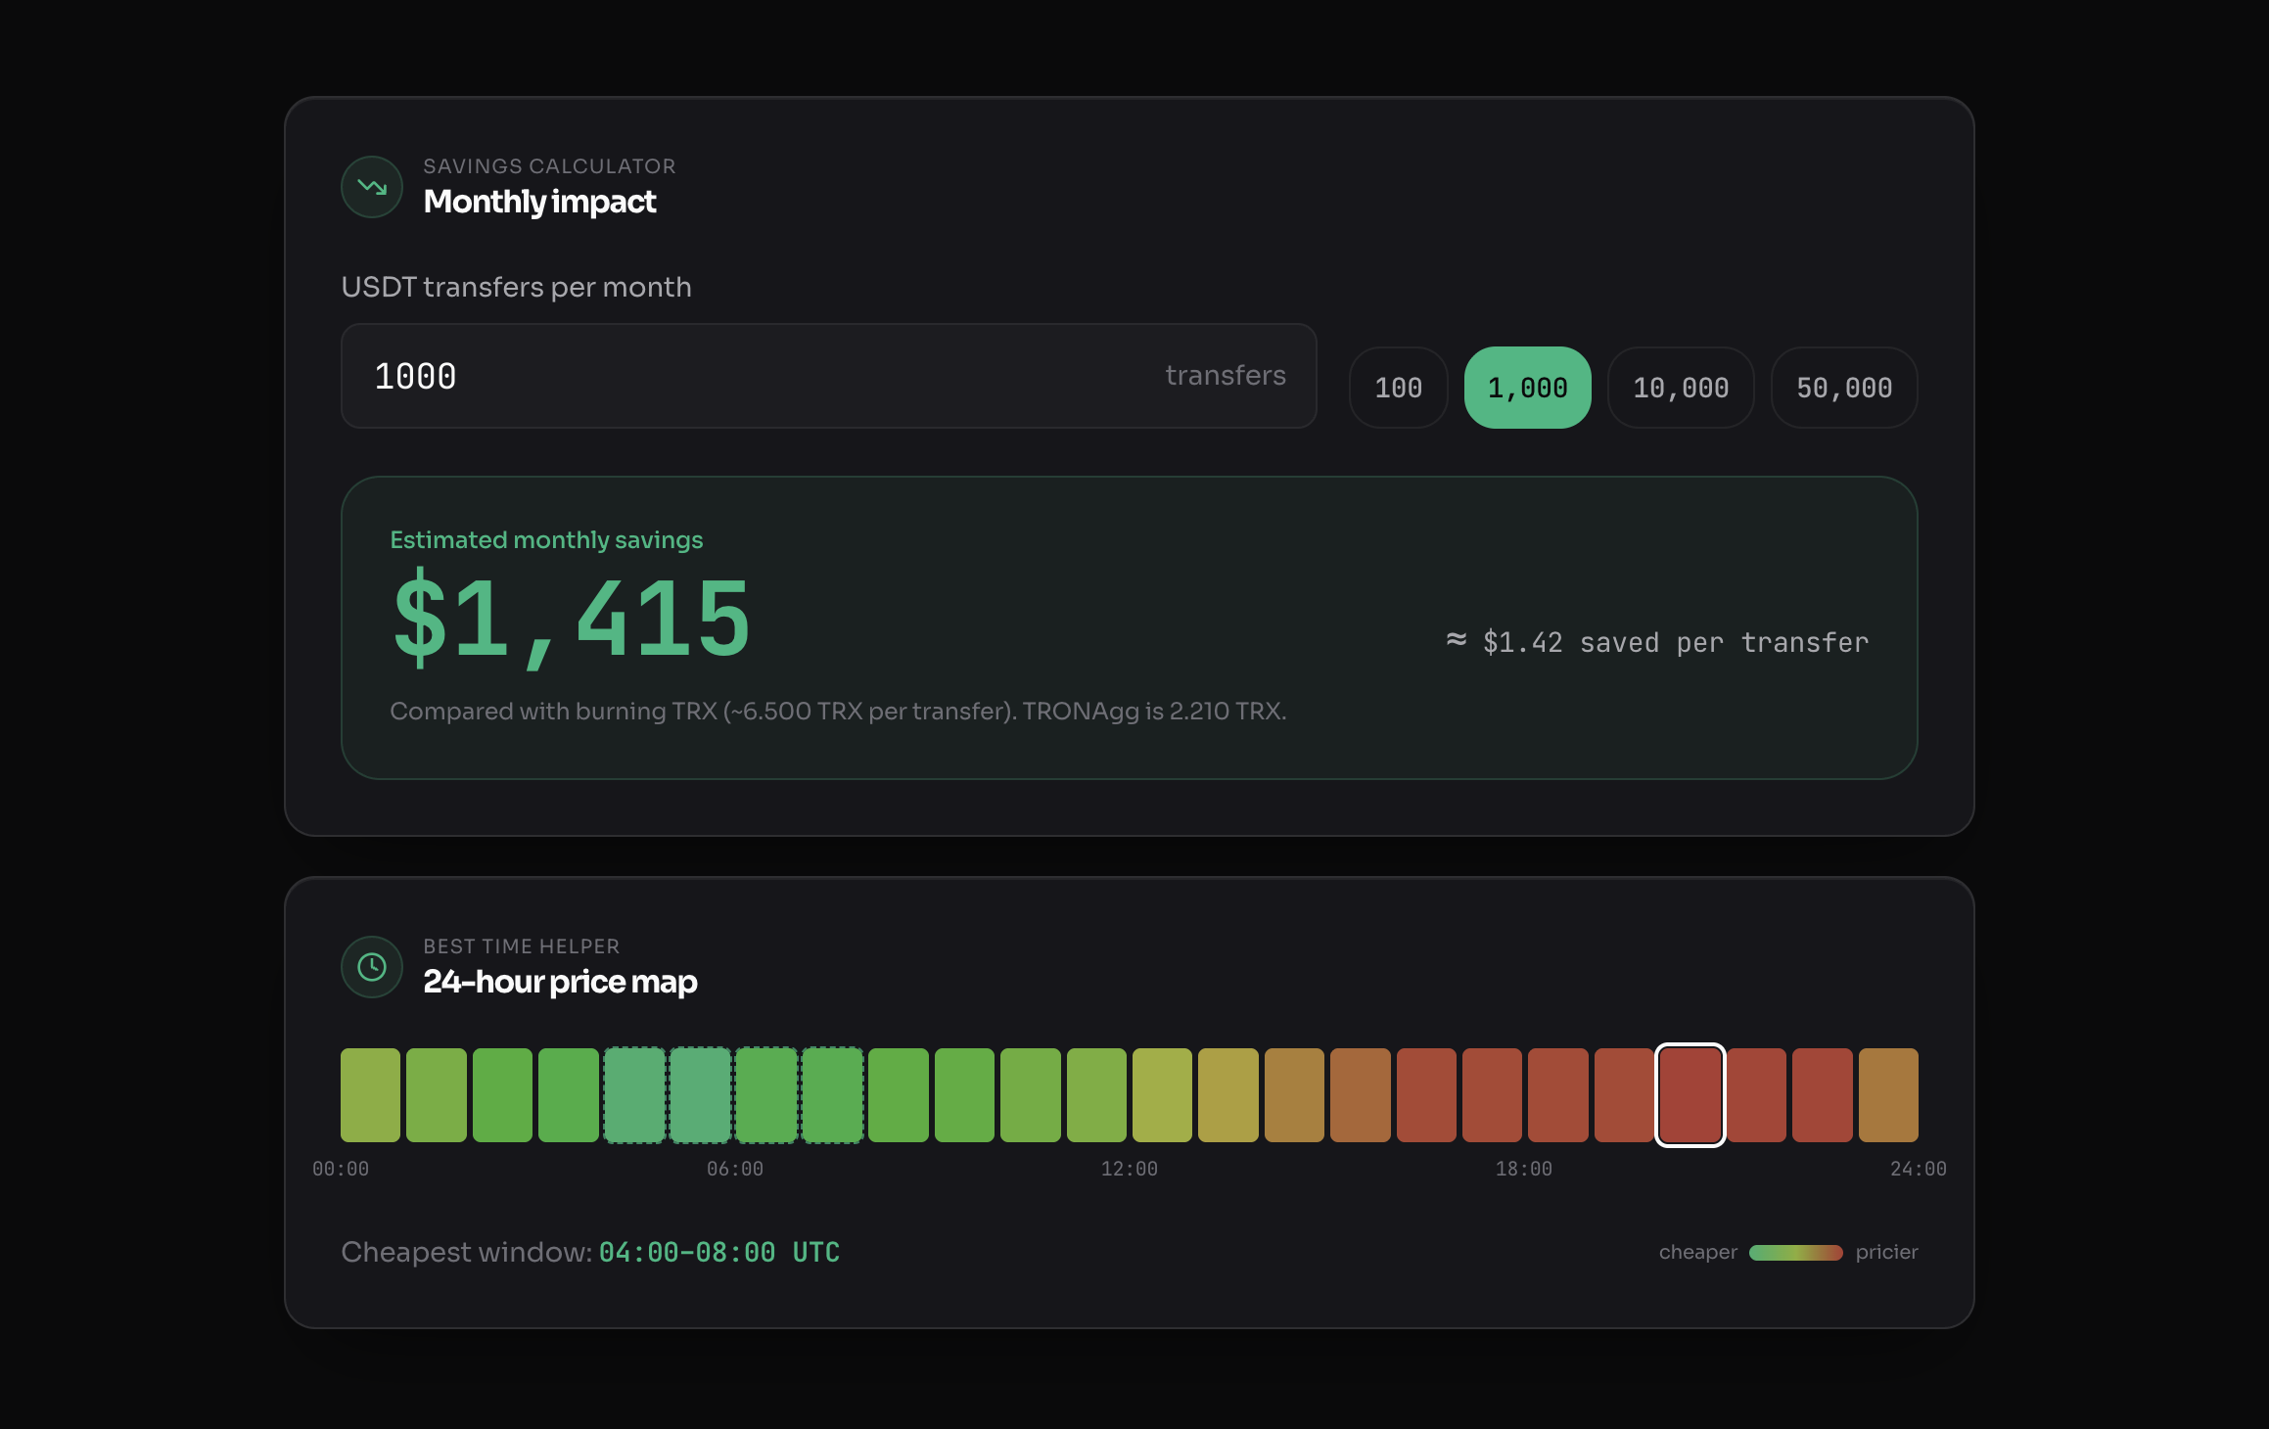Click the '24-hour price map' heading
Screen dimensions: 2269x1429
(560, 982)
